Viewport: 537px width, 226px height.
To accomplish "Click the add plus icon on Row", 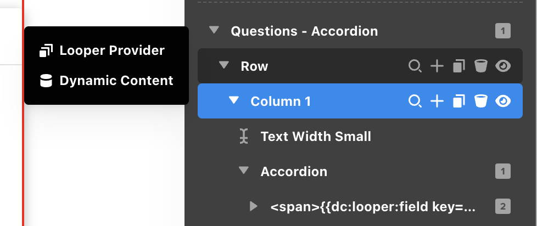I will coord(437,66).
